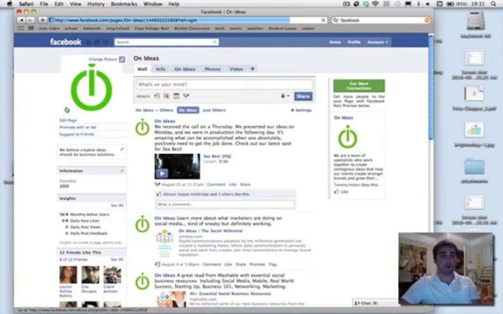Image resolution: width=503 pixels, height=314 pixels.
Task: Click Home in the Facebook header
Action: 334,42
